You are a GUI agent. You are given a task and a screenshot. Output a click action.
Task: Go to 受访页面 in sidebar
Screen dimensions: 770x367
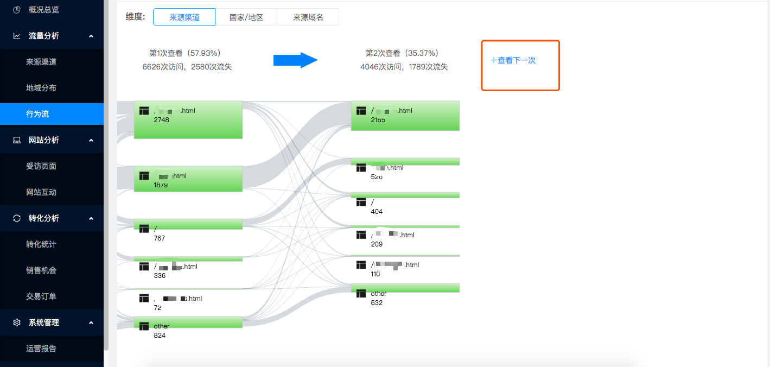[x=41, y=166]
